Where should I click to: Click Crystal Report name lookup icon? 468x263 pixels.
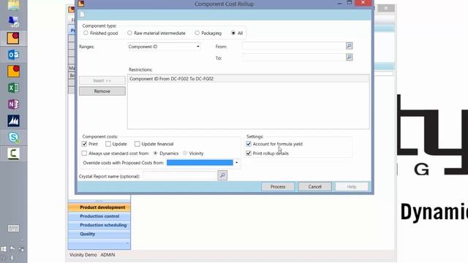pos(222,175)
